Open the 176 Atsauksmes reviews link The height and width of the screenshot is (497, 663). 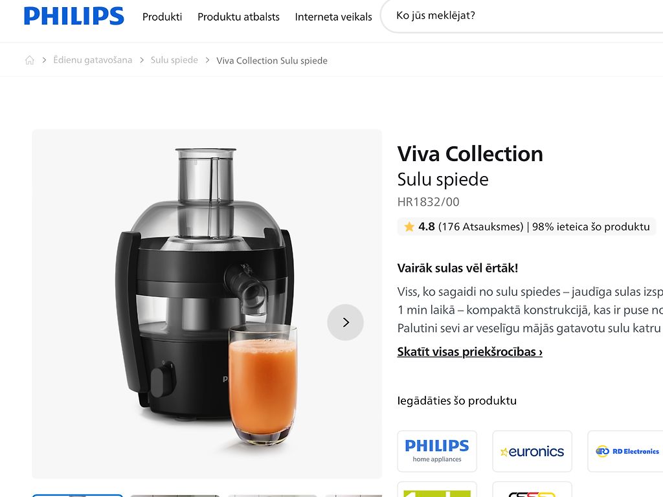coord(481,227)
